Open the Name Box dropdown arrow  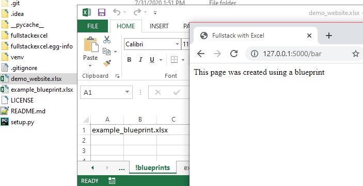coord(127,92)
